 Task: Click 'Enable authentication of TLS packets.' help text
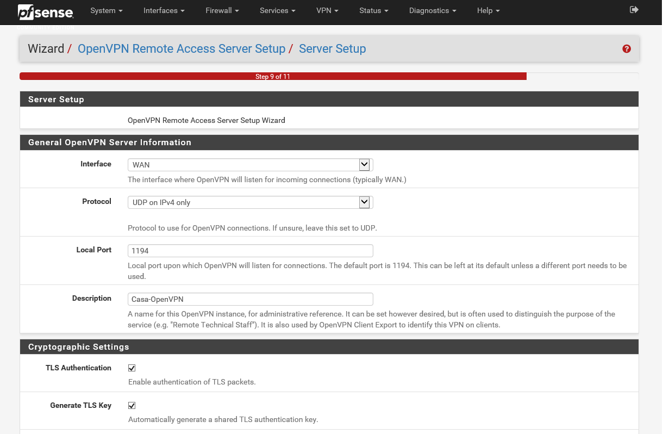click(192, 382)
